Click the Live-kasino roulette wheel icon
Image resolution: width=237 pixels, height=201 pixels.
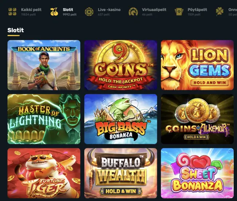(x=89, y=12)
